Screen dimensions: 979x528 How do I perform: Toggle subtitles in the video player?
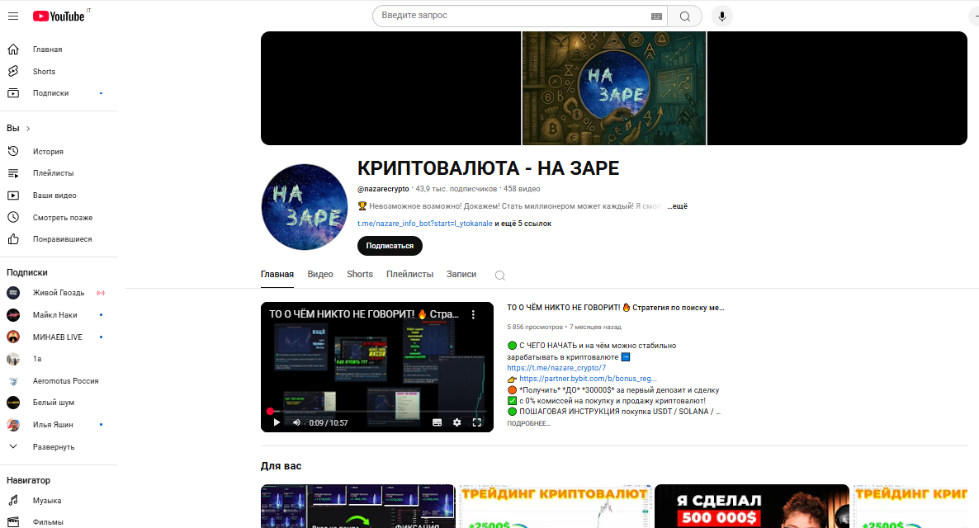pos(437,422)
